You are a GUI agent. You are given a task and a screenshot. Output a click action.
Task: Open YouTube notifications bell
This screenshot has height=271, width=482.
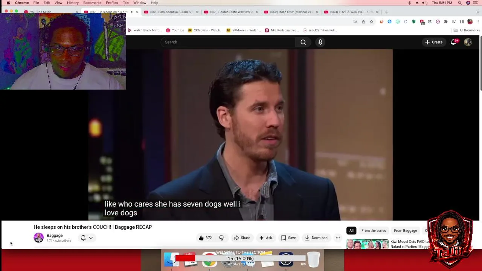[454, 42]
